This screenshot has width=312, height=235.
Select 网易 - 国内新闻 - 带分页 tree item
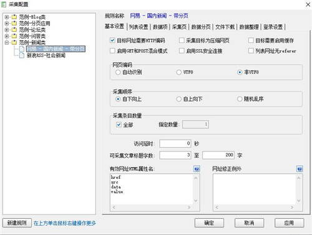pos(56,49)
